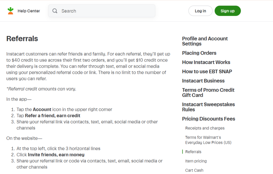The image size is (273, 174).
Task: Select the How Instacart Works section
Action: pos(206,62)
